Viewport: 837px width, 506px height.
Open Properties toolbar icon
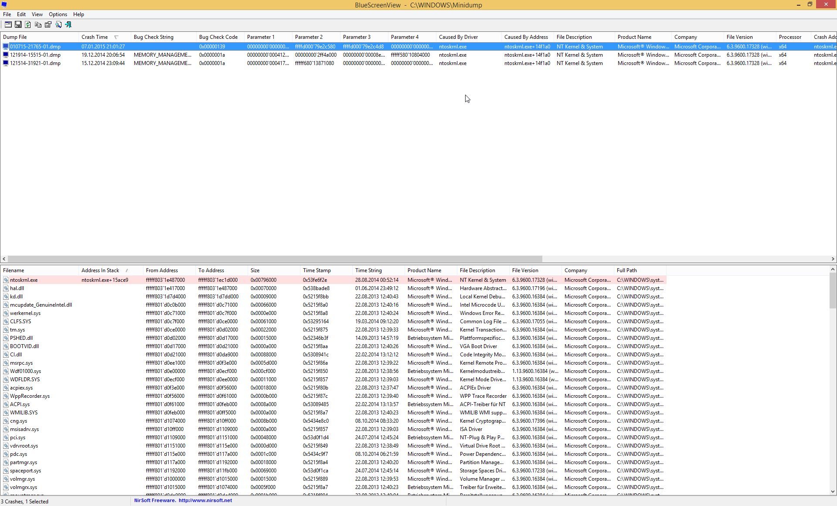coord(48,25)
